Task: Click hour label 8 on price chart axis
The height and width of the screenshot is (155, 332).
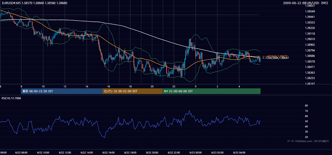Action: point(21,86)
